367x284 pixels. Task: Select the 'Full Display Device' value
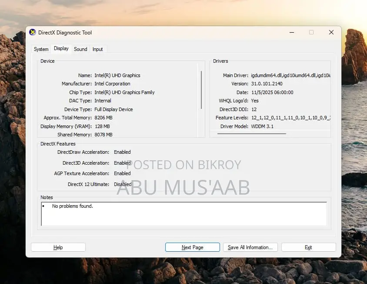(x=113, y=109)
